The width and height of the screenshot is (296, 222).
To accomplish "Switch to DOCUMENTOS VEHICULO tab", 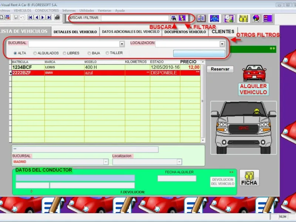I will [185, 32].
